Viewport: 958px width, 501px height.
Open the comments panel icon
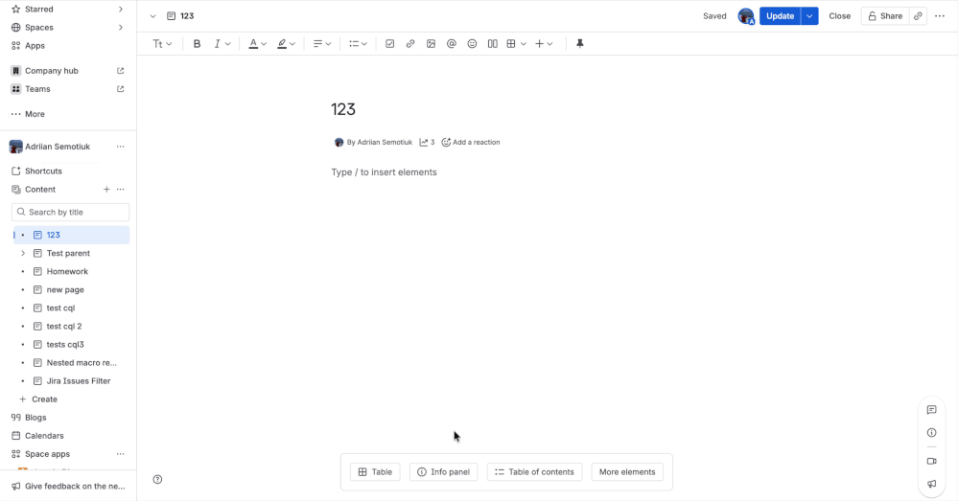click(932, 410)
